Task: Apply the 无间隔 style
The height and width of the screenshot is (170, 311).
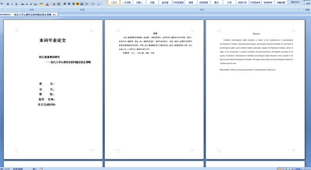Action: (127, 2)
